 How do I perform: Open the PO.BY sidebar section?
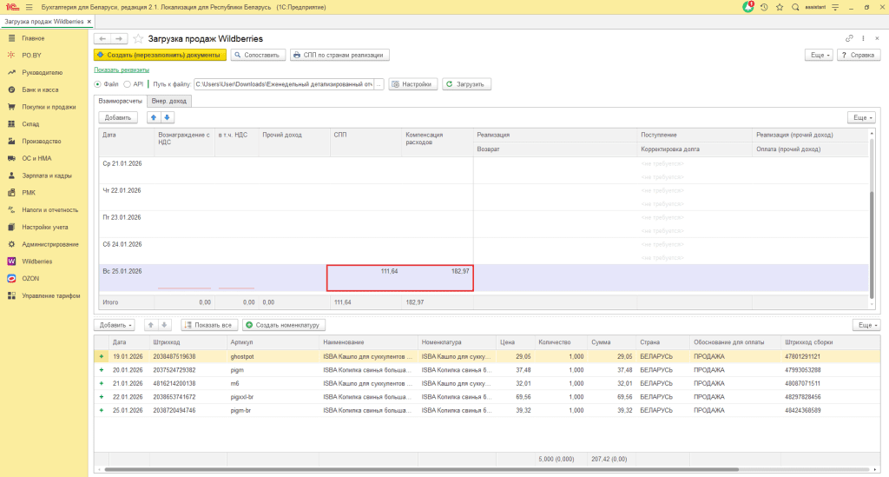point(32,55)
